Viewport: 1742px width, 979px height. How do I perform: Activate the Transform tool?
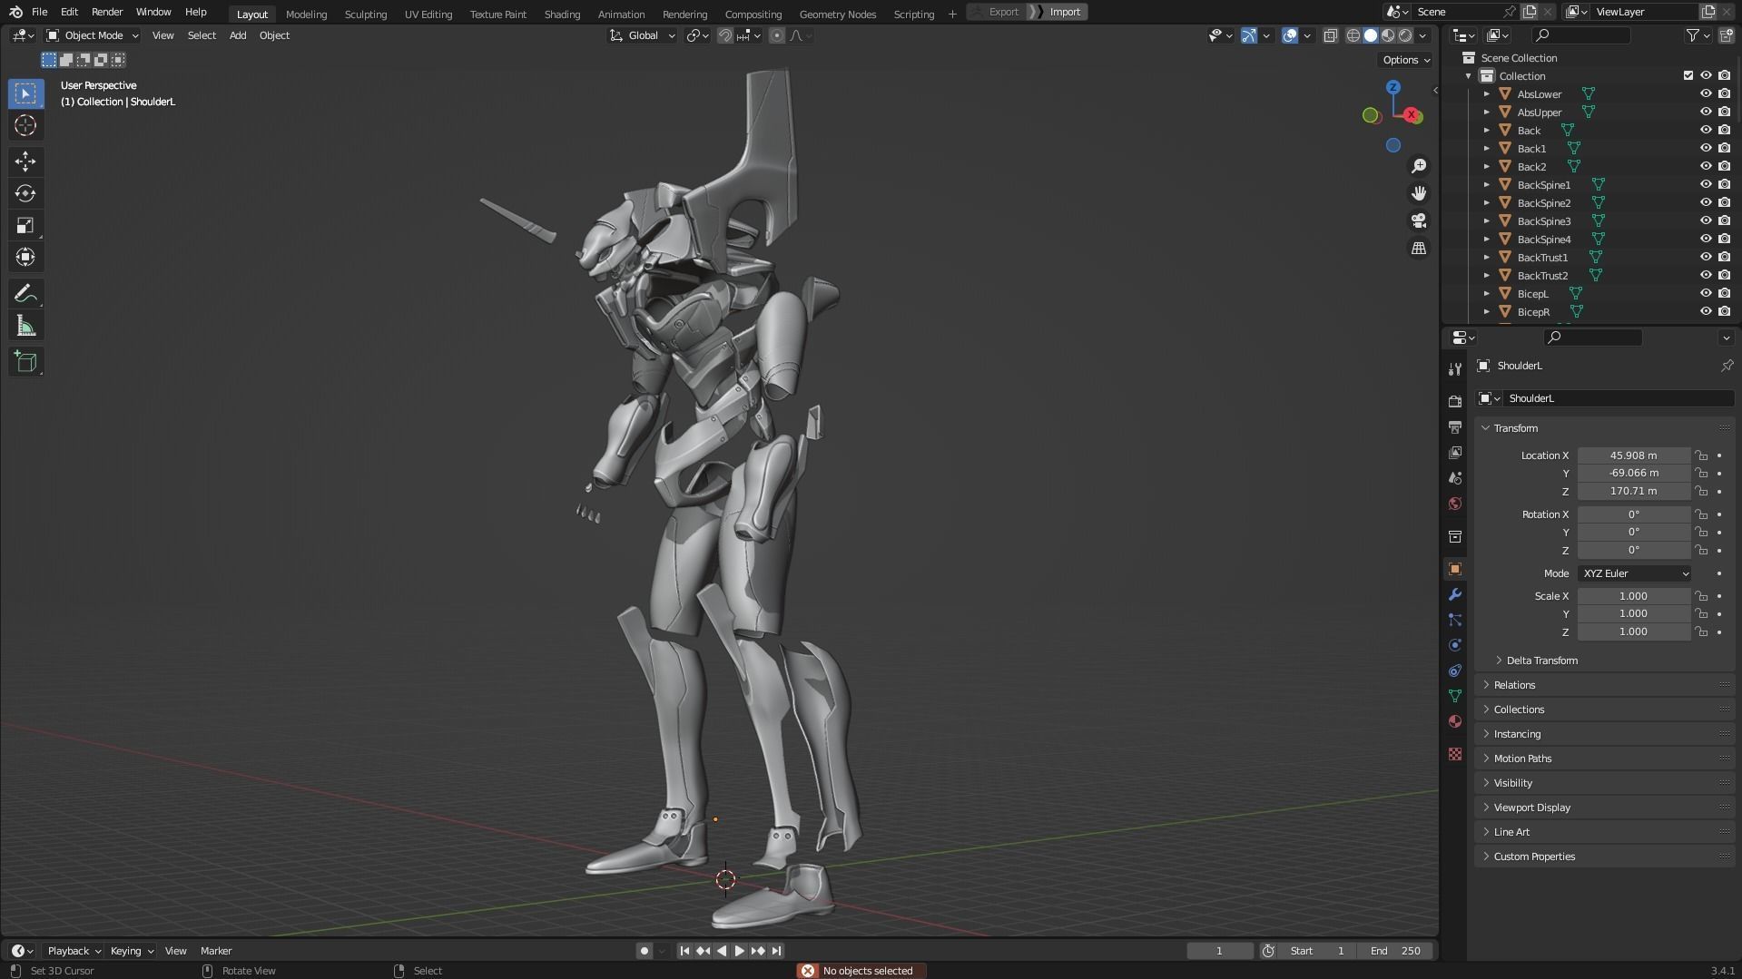click(25, 257)
